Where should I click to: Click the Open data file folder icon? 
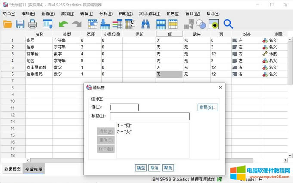(x=8, y=24)
